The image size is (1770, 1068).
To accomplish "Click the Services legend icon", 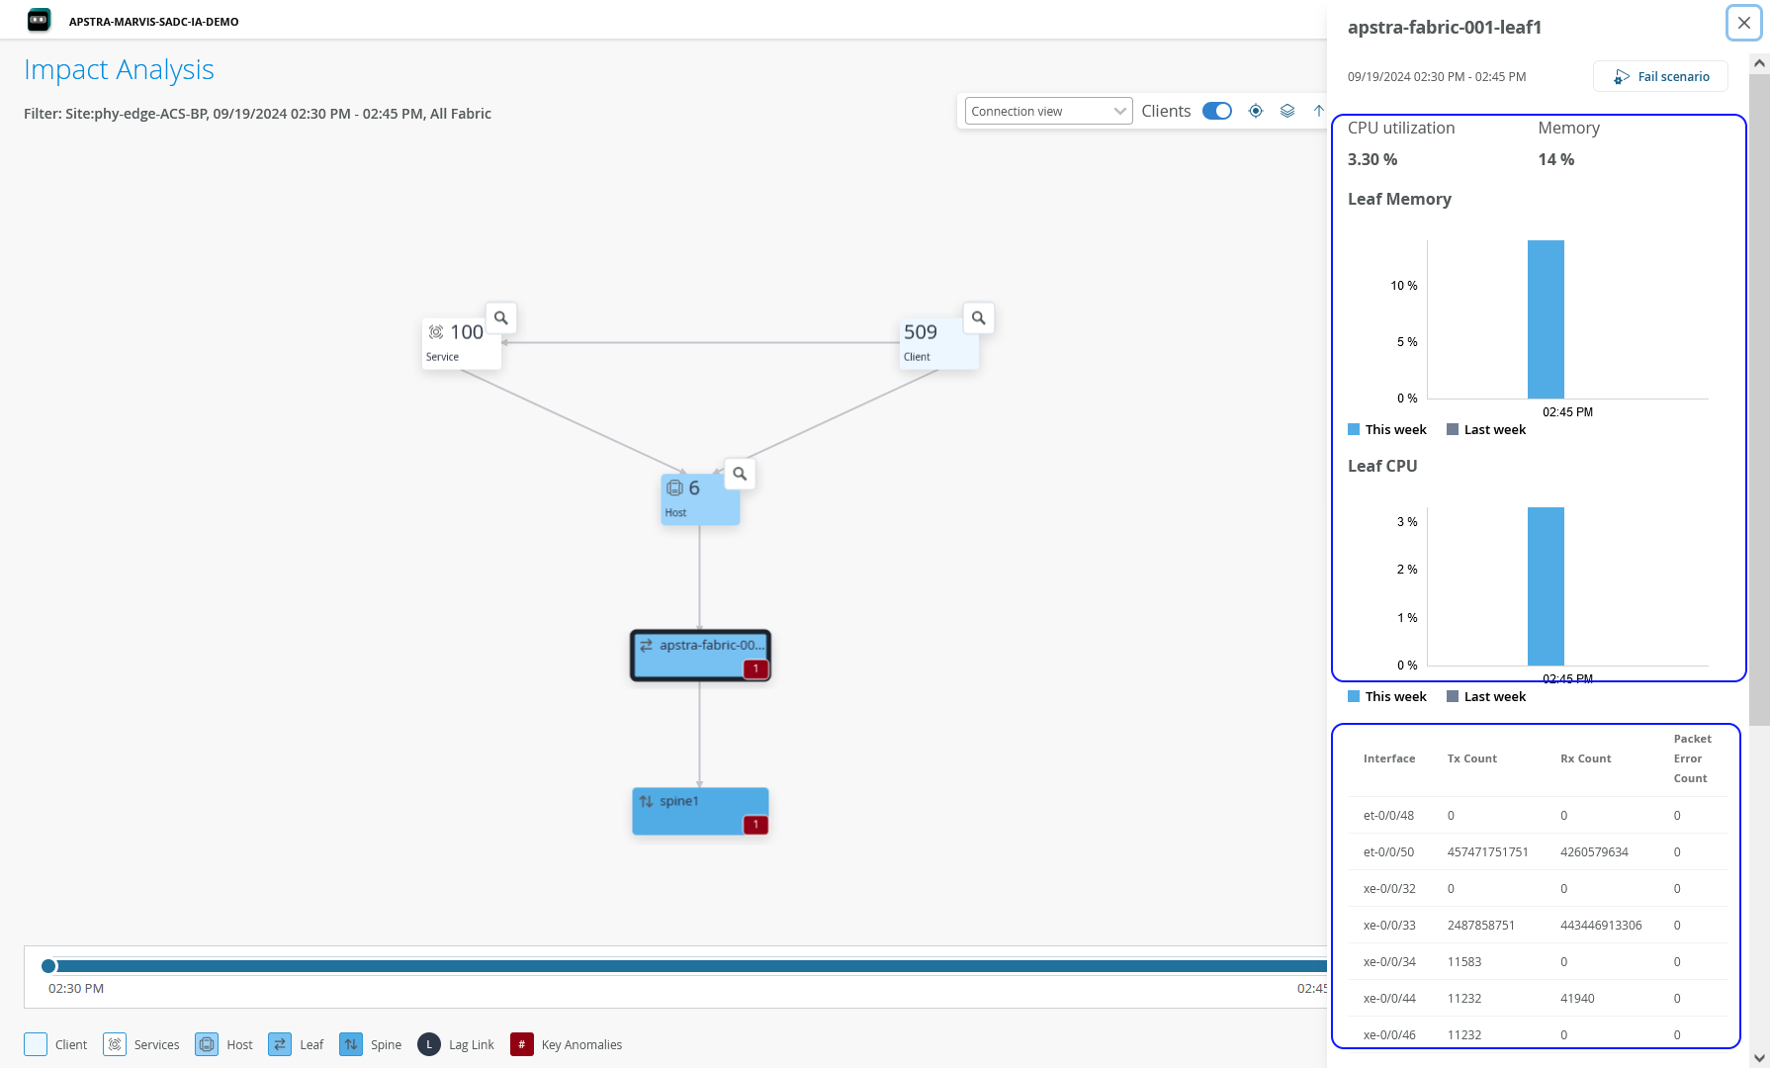I will (x=115, y=1044).
